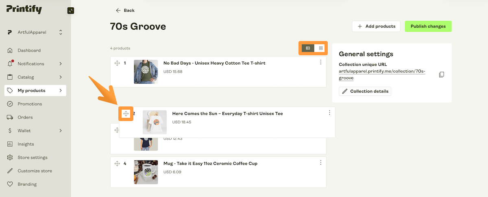This screenshot has height=197, width=488.
Task: Collapse the sidebar with the toggle icon
Action: pos(71,11)
